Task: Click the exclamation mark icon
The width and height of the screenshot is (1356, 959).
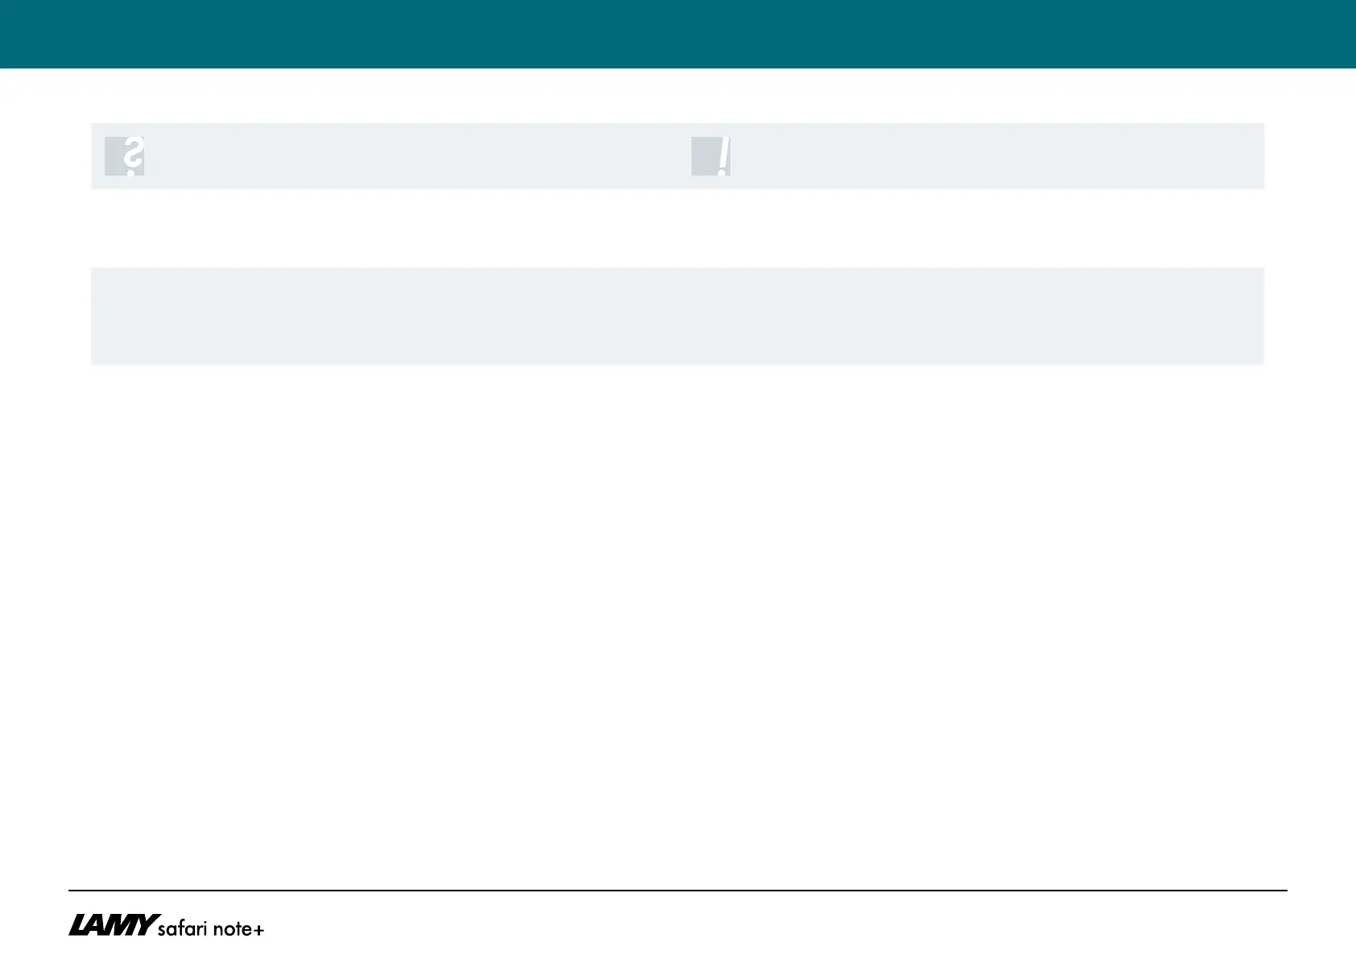Action: [x=711, y=156]
